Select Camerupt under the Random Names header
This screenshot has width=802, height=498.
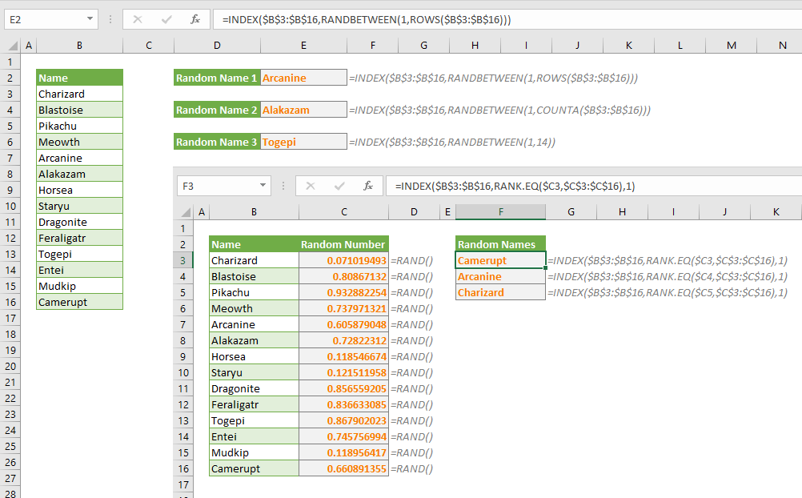pos(500,260)
